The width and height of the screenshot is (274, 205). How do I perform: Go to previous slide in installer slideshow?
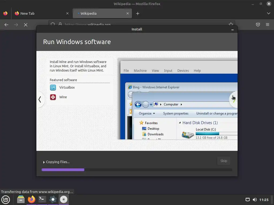coord(40,99)
